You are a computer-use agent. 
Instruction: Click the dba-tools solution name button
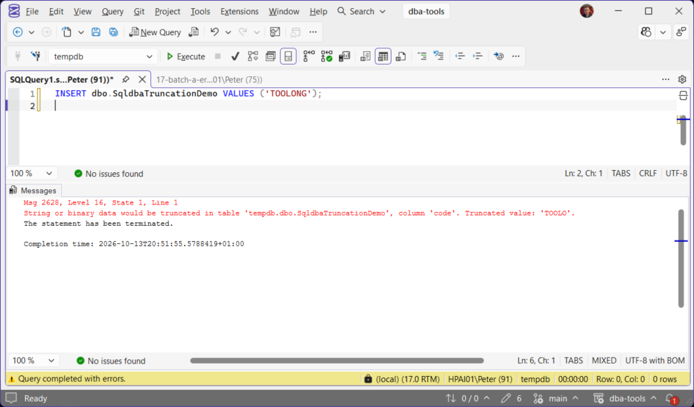pyautogui.click(x=426, y=12)
